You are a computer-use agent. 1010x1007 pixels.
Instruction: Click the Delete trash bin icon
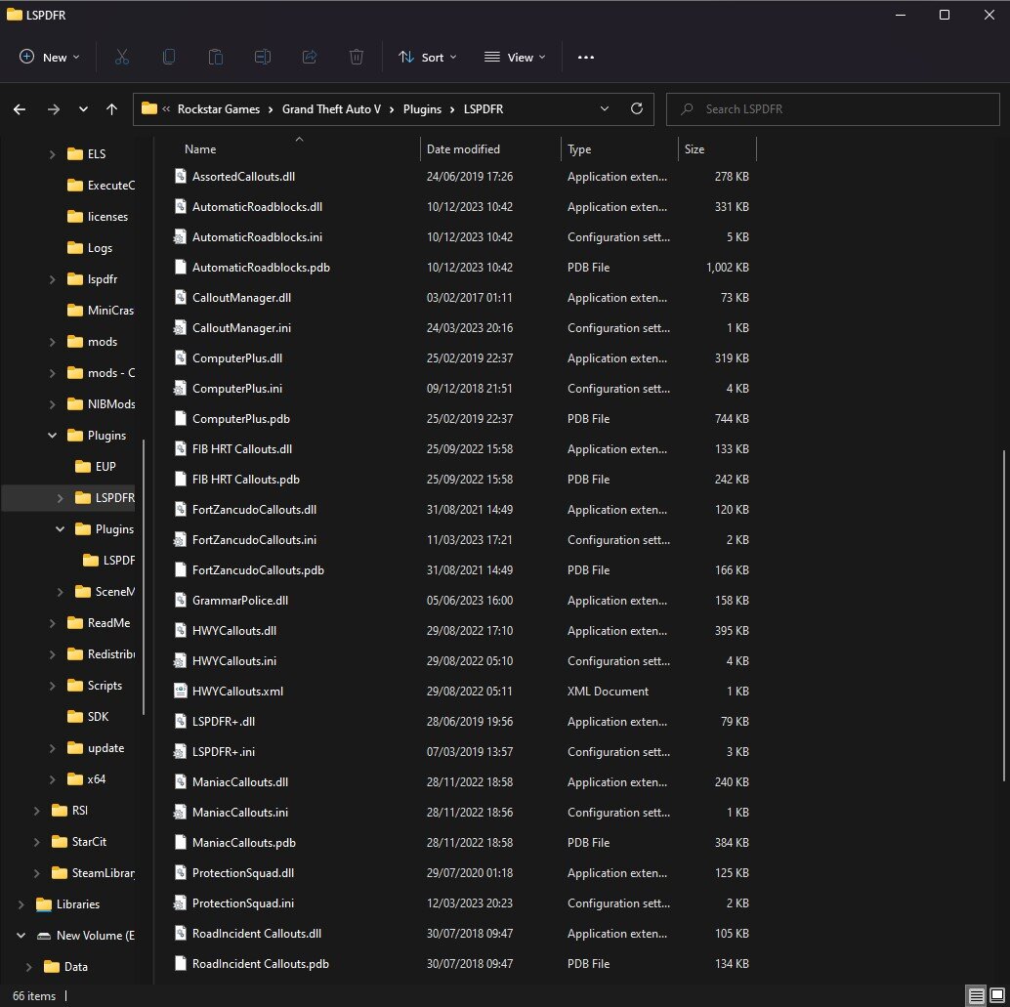point(357,58)
